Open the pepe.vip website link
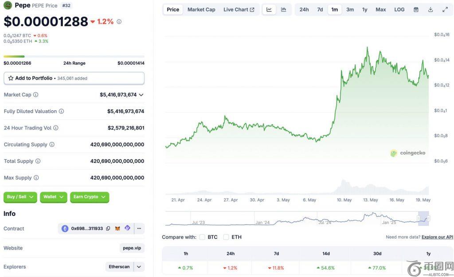Screen dimensions: 454x277 pos(132,248)
